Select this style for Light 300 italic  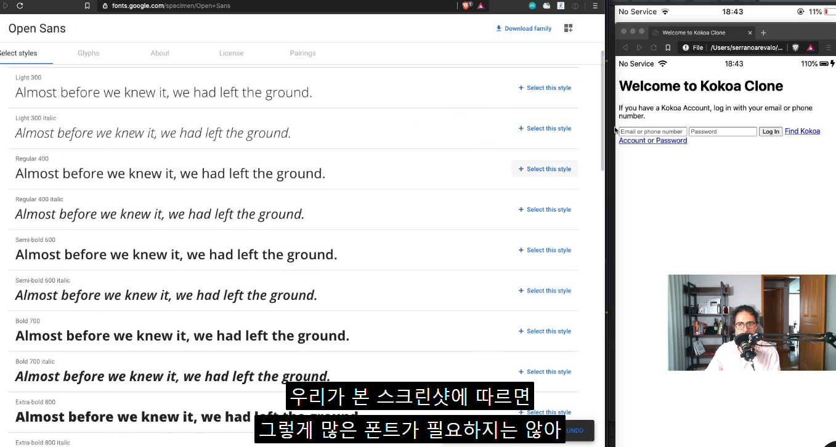(x=545, y=129)
